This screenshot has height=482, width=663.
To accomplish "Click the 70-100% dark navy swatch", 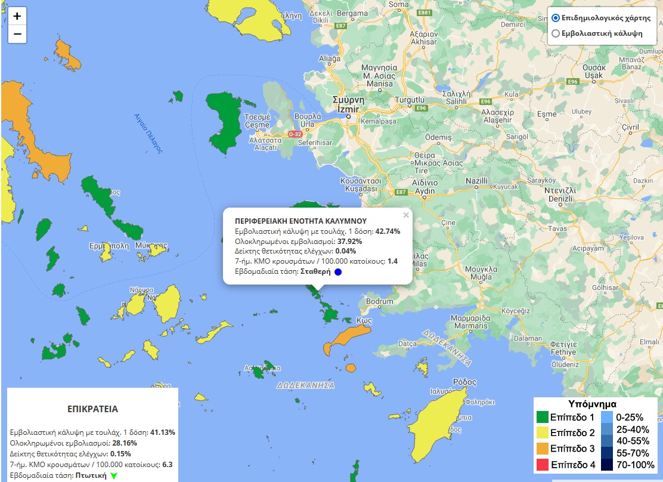I will pyautogui.click(x=607, y=465).
